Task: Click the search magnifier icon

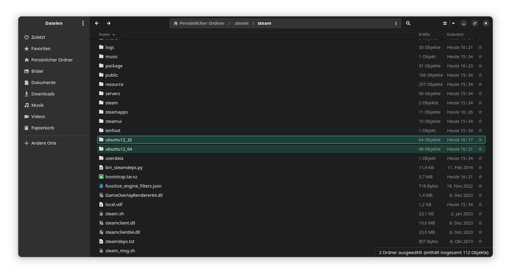Action: click(408, 23)
